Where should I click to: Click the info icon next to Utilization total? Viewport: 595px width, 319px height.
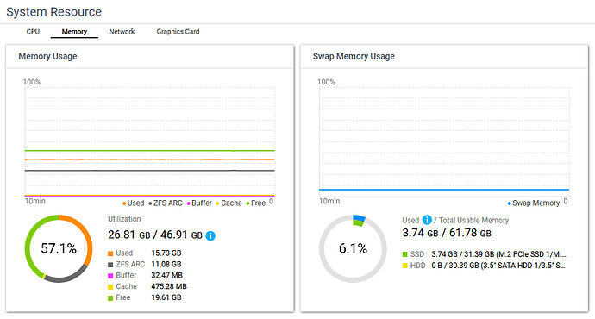pyautogui.click(x=210, y=236)
